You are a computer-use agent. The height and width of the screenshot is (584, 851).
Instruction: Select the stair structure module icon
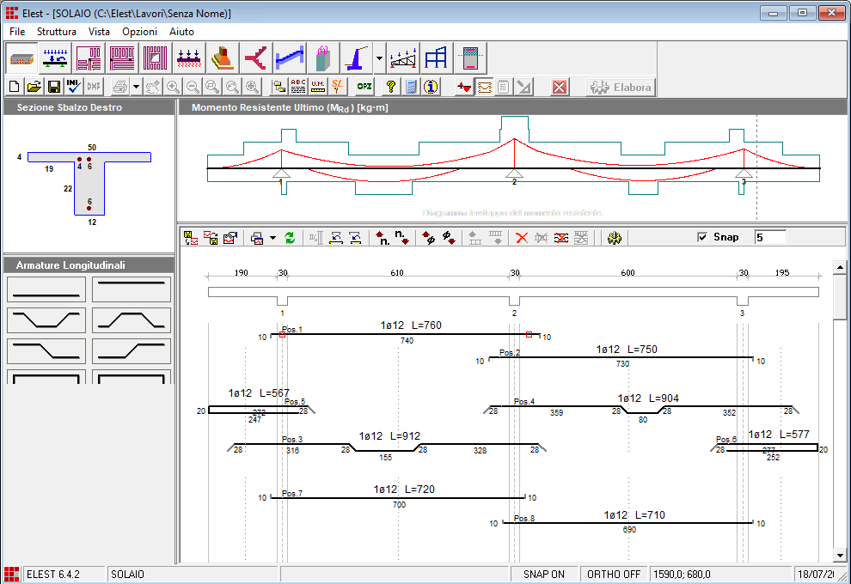289,58
